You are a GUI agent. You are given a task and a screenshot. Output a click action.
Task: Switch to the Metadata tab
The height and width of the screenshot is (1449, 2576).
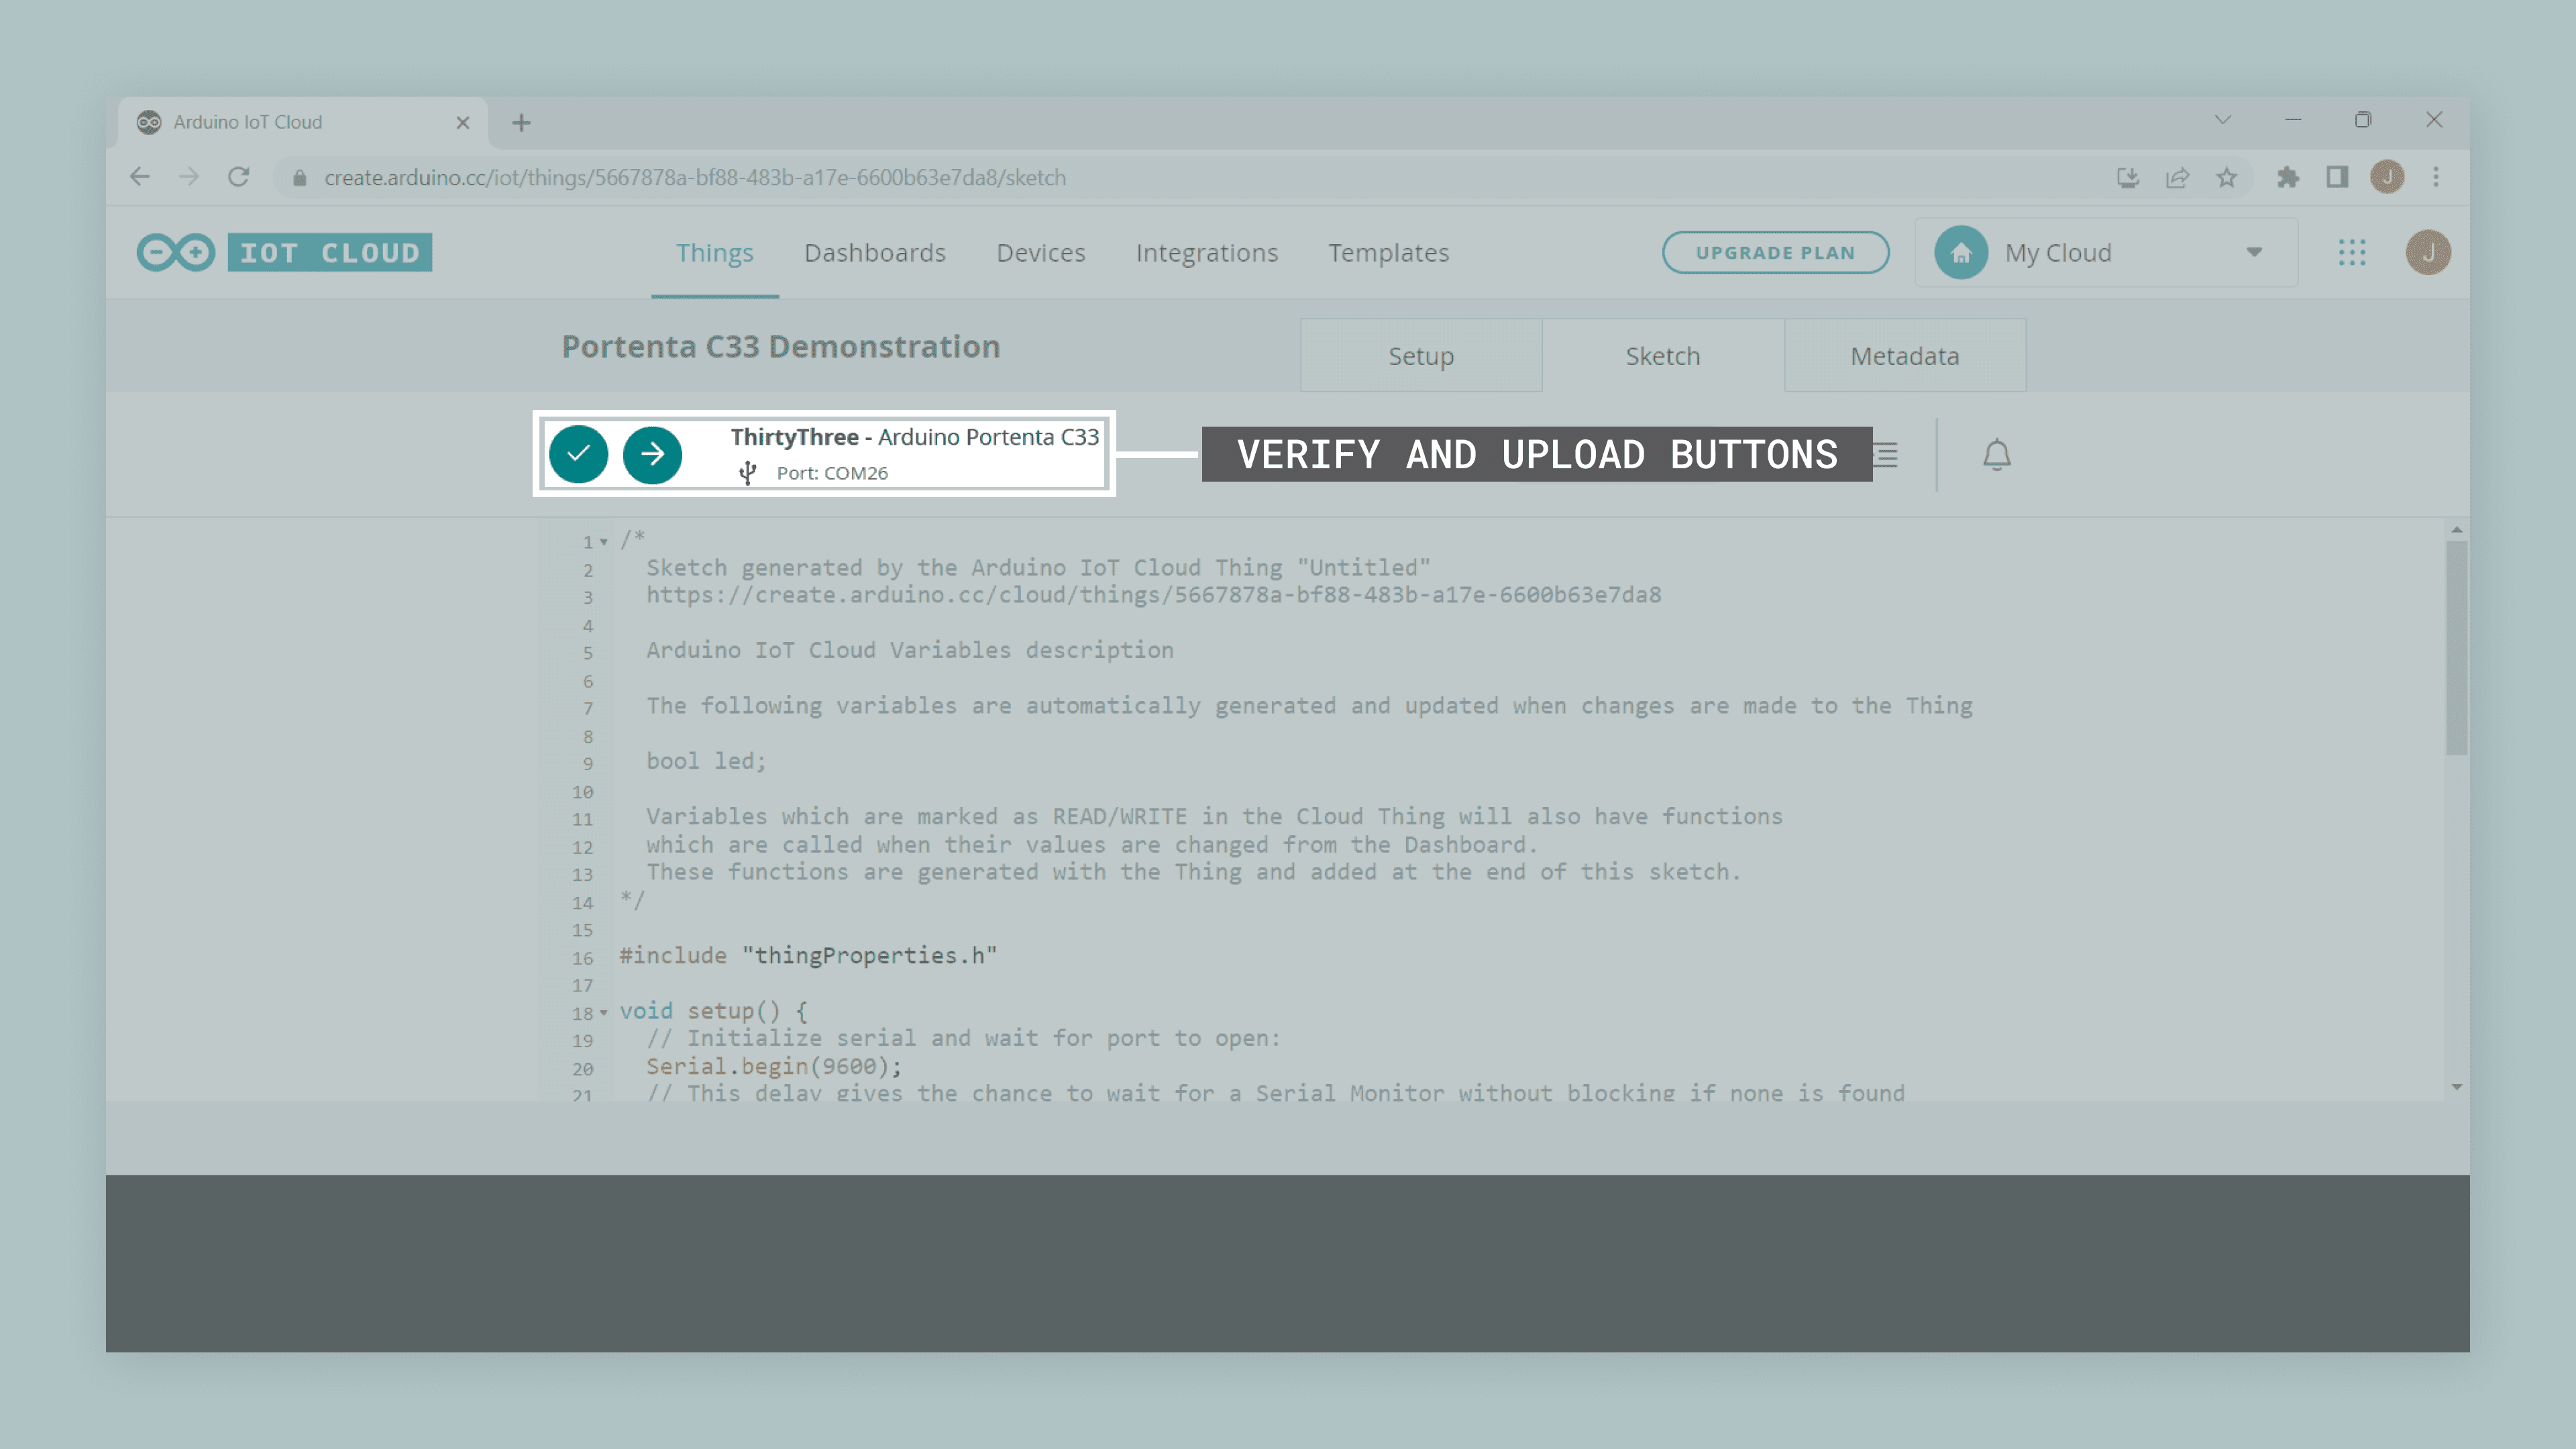[1904, 356]
